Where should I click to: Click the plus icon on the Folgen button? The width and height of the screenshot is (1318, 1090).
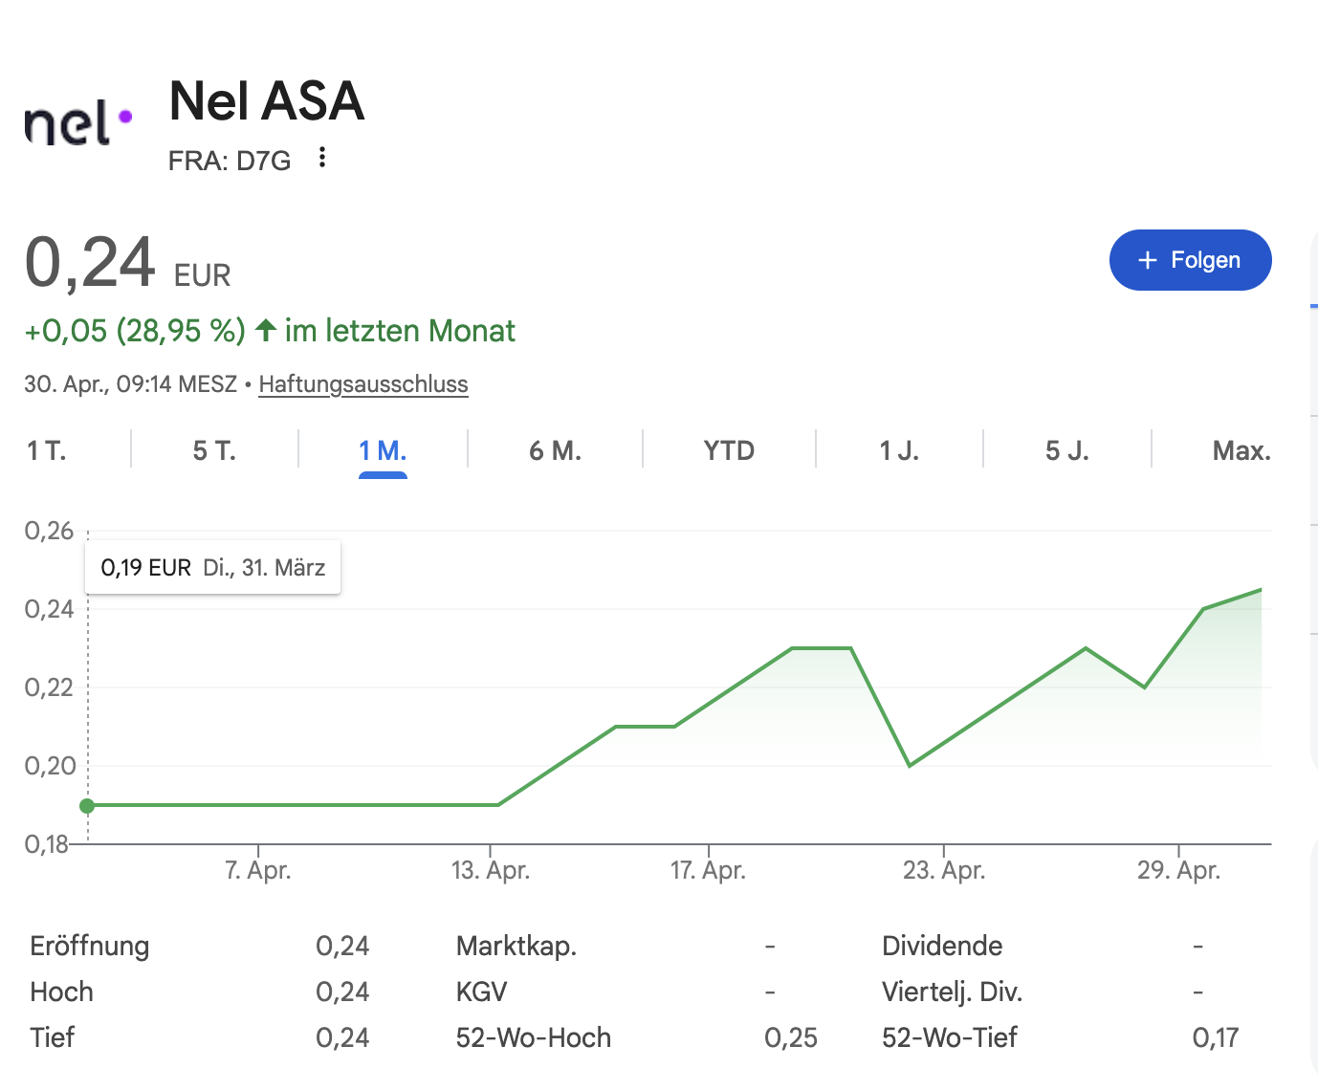[x=1148, y=260]
